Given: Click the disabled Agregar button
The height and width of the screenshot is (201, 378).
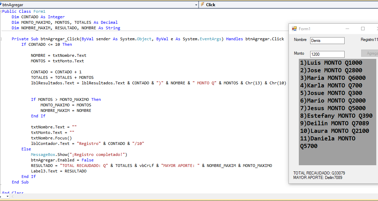Looking at the screenshot, I should pyautogui.click(x=369, y=53).
